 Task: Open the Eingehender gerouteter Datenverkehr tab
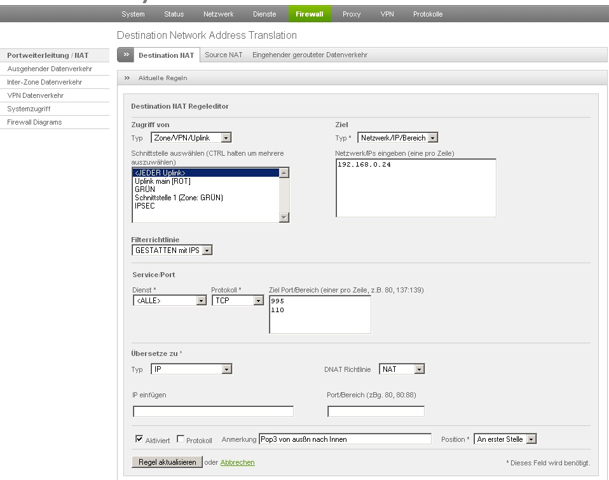click(310, 55)
